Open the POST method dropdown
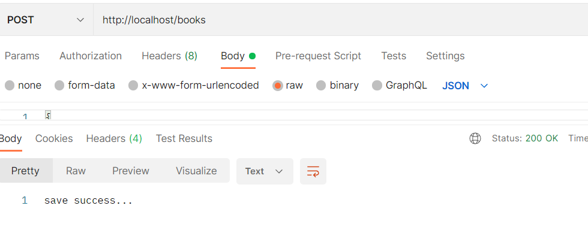This screenshot has height=248, width=588. point(46,20)
